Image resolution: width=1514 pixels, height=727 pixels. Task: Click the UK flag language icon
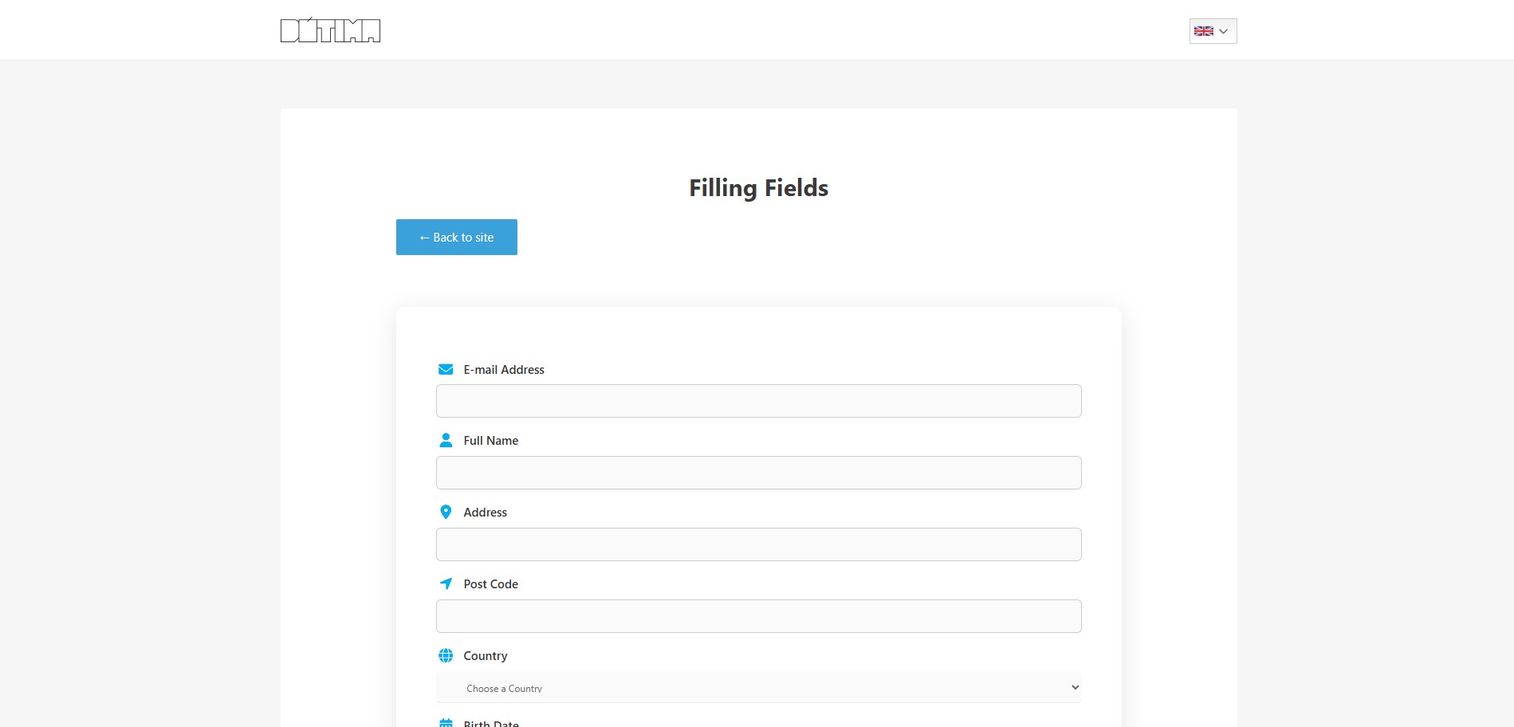[1203, 31]
